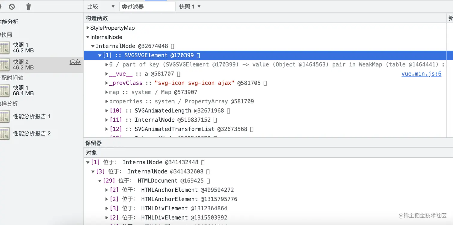Open the 性能分析报告 2 profile icon

(4, 133)
